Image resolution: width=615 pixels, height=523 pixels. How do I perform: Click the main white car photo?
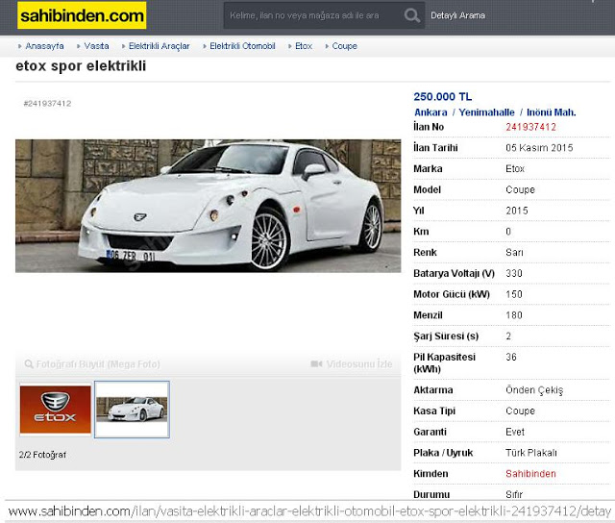coord(208,206)
